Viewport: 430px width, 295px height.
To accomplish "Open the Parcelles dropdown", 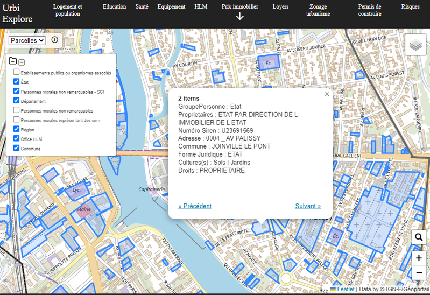I will (x=27, y=40).
